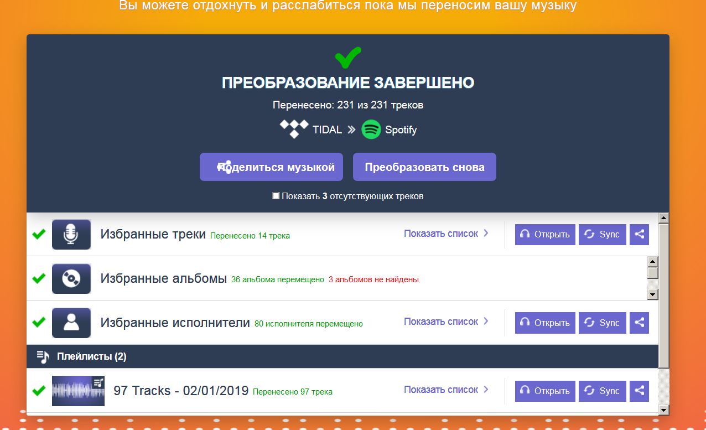Viewport: 706px width, 430px height.
Task: Click green check next to Избранные треки
Action: coord(39,234)
